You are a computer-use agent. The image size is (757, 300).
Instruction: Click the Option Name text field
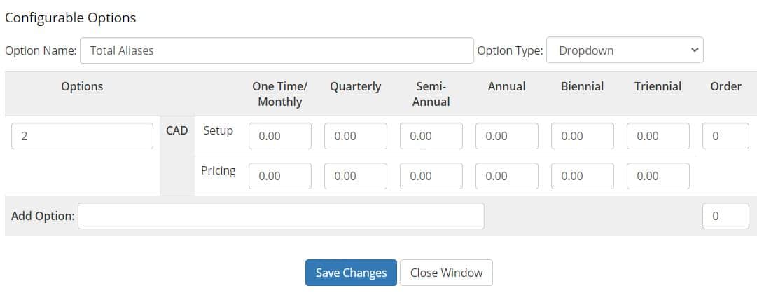coord(277,50)
